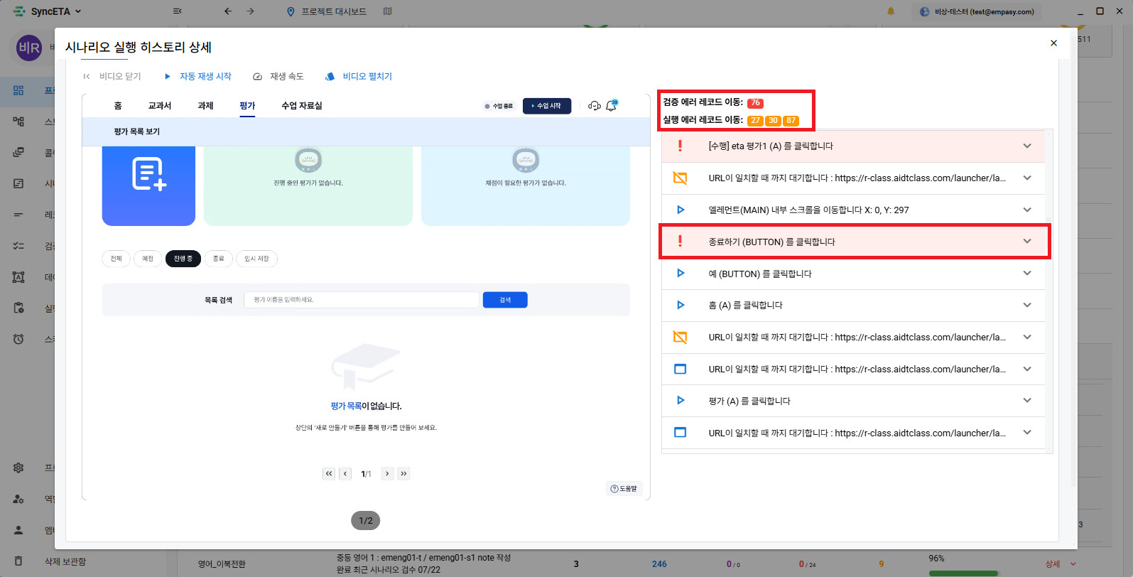Click the 비디오 펼치기 button
This screenshot has height=577, width=1133.
click(359, 77)
